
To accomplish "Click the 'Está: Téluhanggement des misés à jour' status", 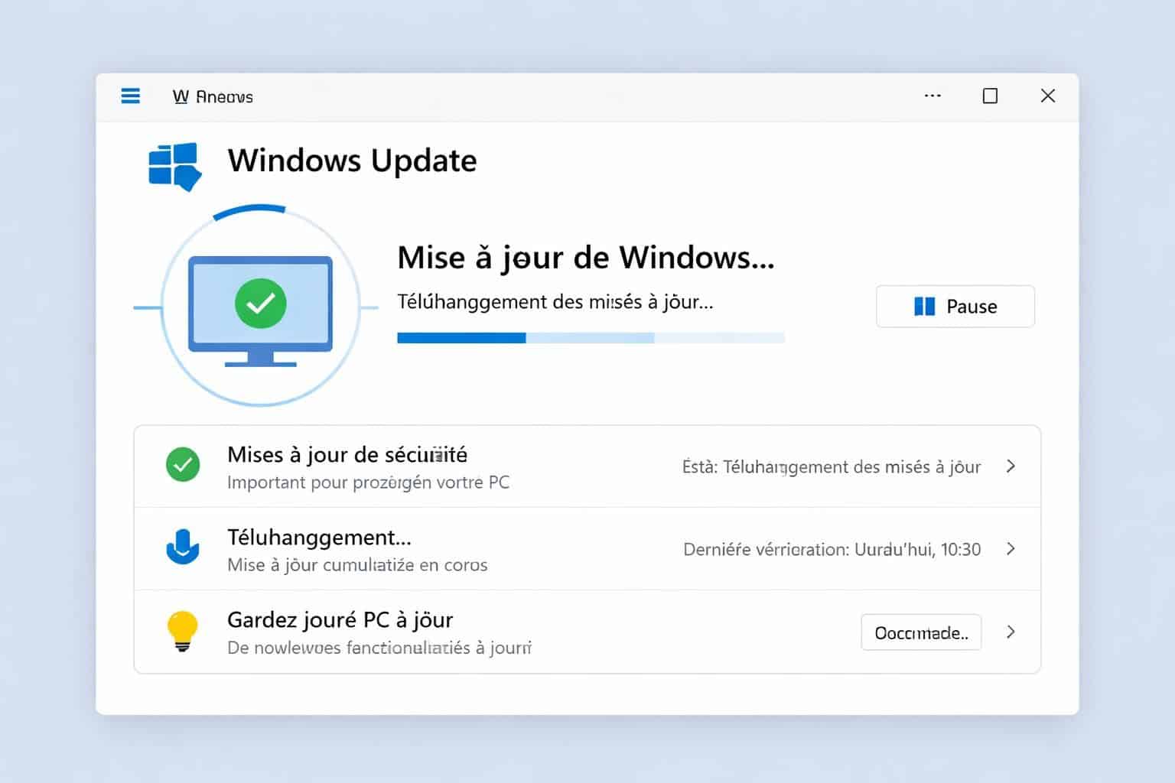I will pyautogui.click(x=832, y=466).
